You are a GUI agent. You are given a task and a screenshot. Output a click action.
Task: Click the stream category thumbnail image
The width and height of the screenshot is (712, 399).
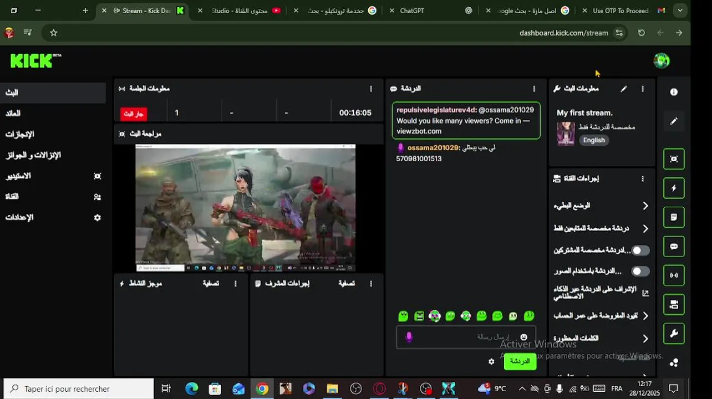566,134
